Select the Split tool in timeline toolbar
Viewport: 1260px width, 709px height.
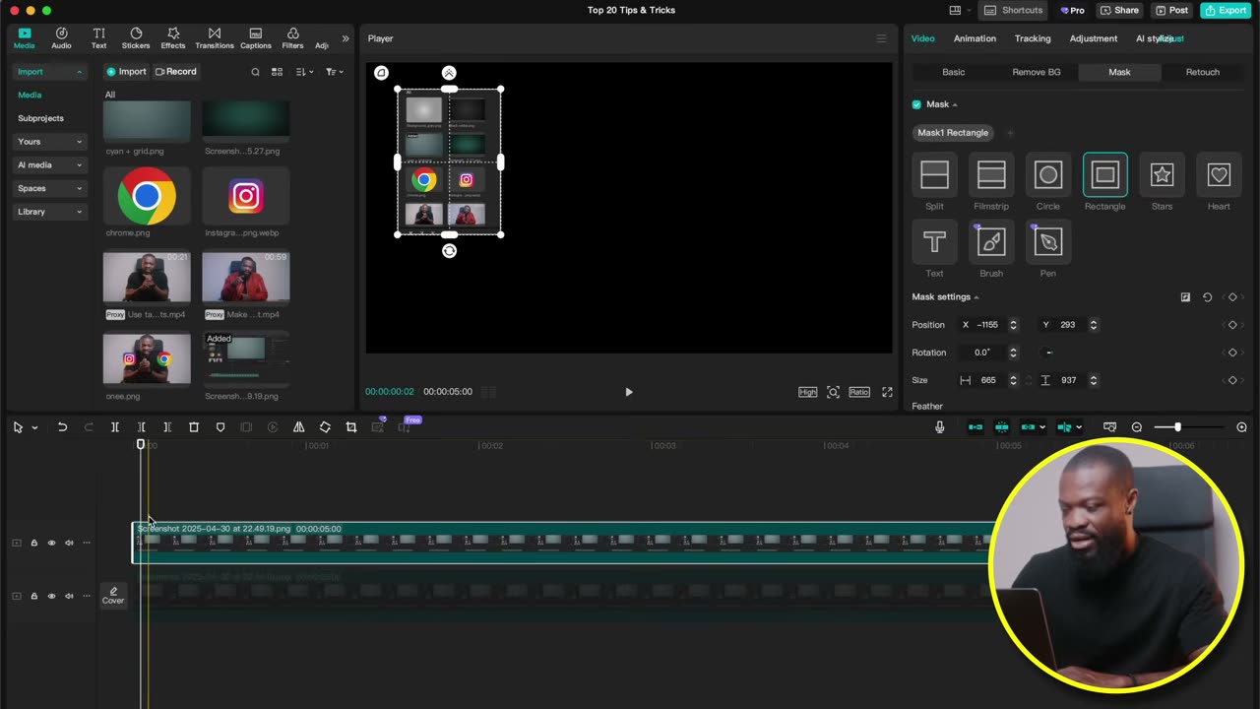(x=115, y=427)
